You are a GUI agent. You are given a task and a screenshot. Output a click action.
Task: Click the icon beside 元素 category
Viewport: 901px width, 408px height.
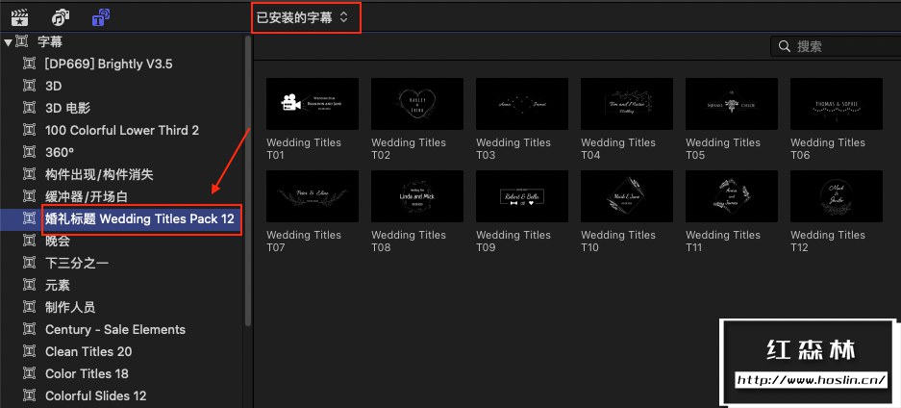pos(29,285)
